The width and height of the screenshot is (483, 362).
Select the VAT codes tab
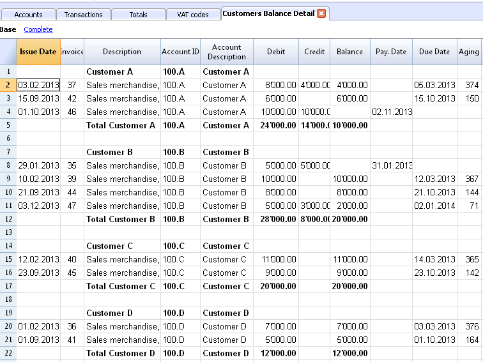point(193,15)
